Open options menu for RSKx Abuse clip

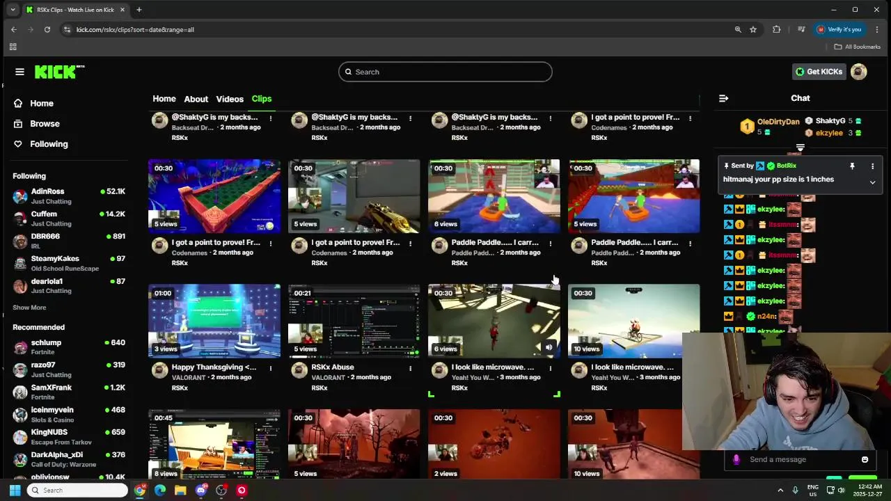pyautogui.click(x=411, y=368)
